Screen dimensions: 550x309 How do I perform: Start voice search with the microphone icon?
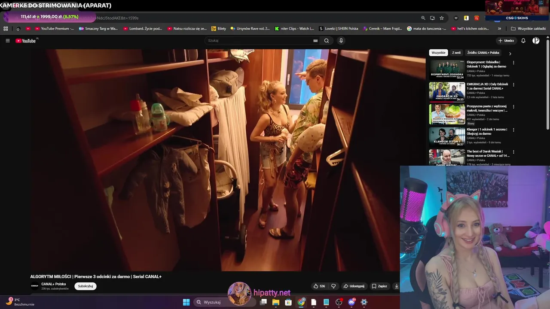[x=341, y=41]
